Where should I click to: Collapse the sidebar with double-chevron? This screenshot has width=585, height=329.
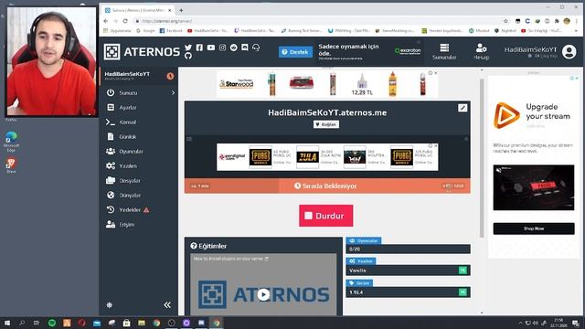click(x=167, y=304)
